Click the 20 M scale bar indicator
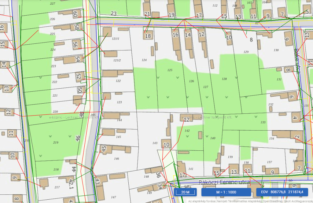This screenshot has height=203, width=313. point(185,192)
